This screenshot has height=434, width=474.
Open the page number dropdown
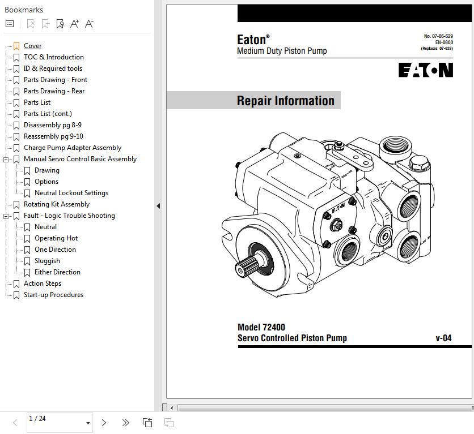click(x=88, y=423)
